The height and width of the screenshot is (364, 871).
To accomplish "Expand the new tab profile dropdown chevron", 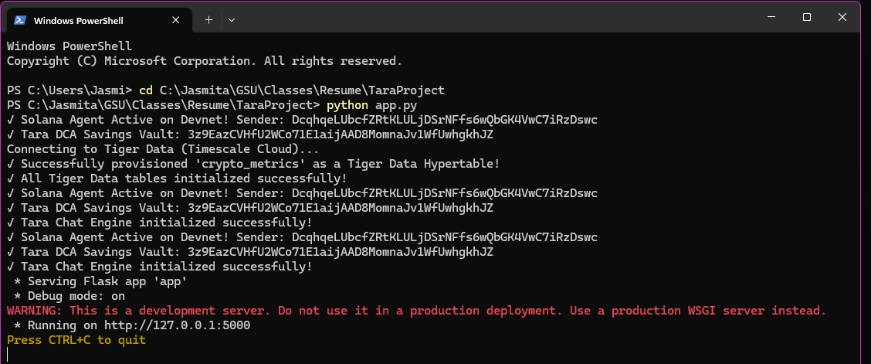I will pos(232,20).
